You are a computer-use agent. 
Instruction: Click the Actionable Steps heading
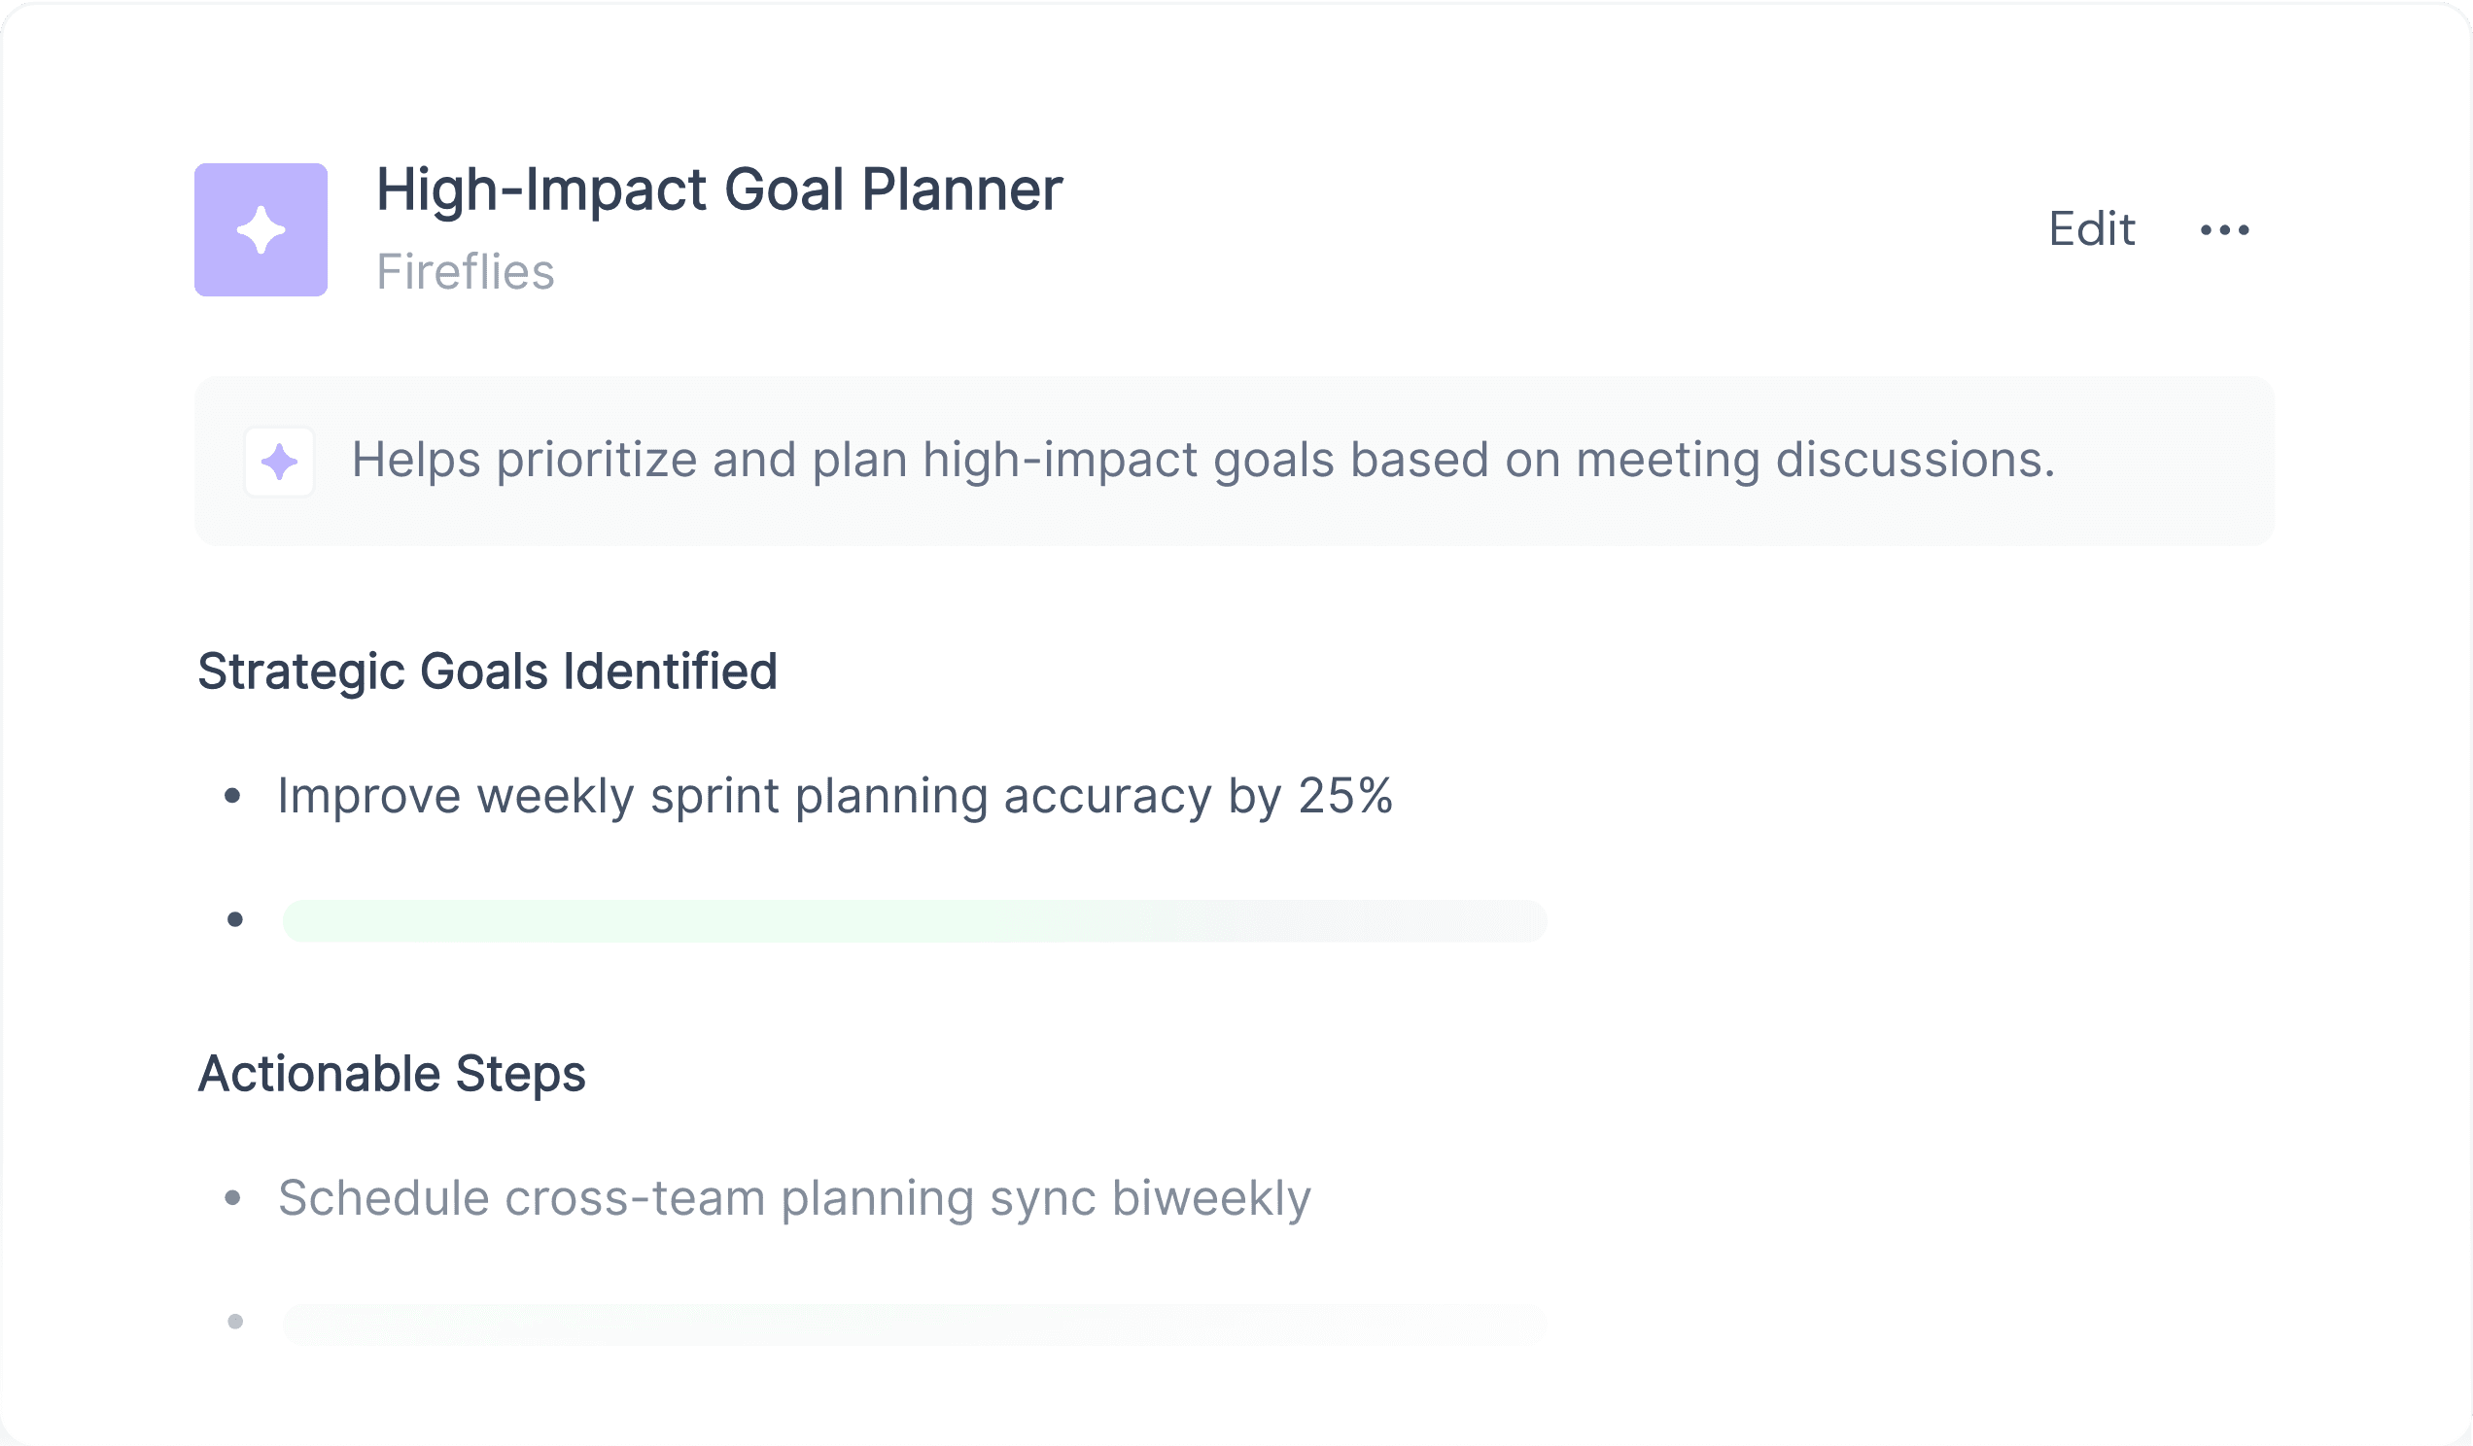coord(392,1074)
